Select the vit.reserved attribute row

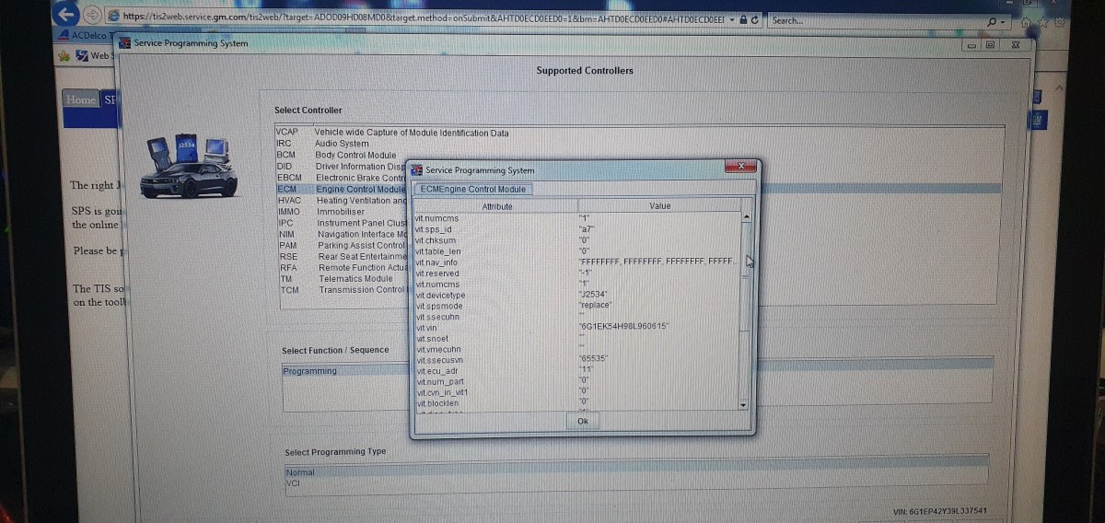577,273
